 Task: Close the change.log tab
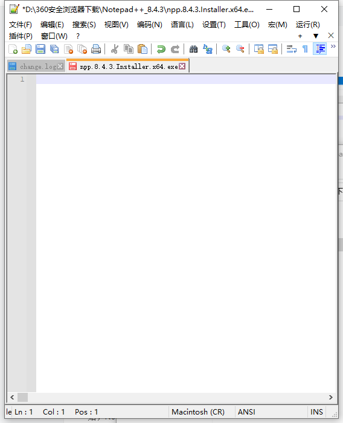60,66
